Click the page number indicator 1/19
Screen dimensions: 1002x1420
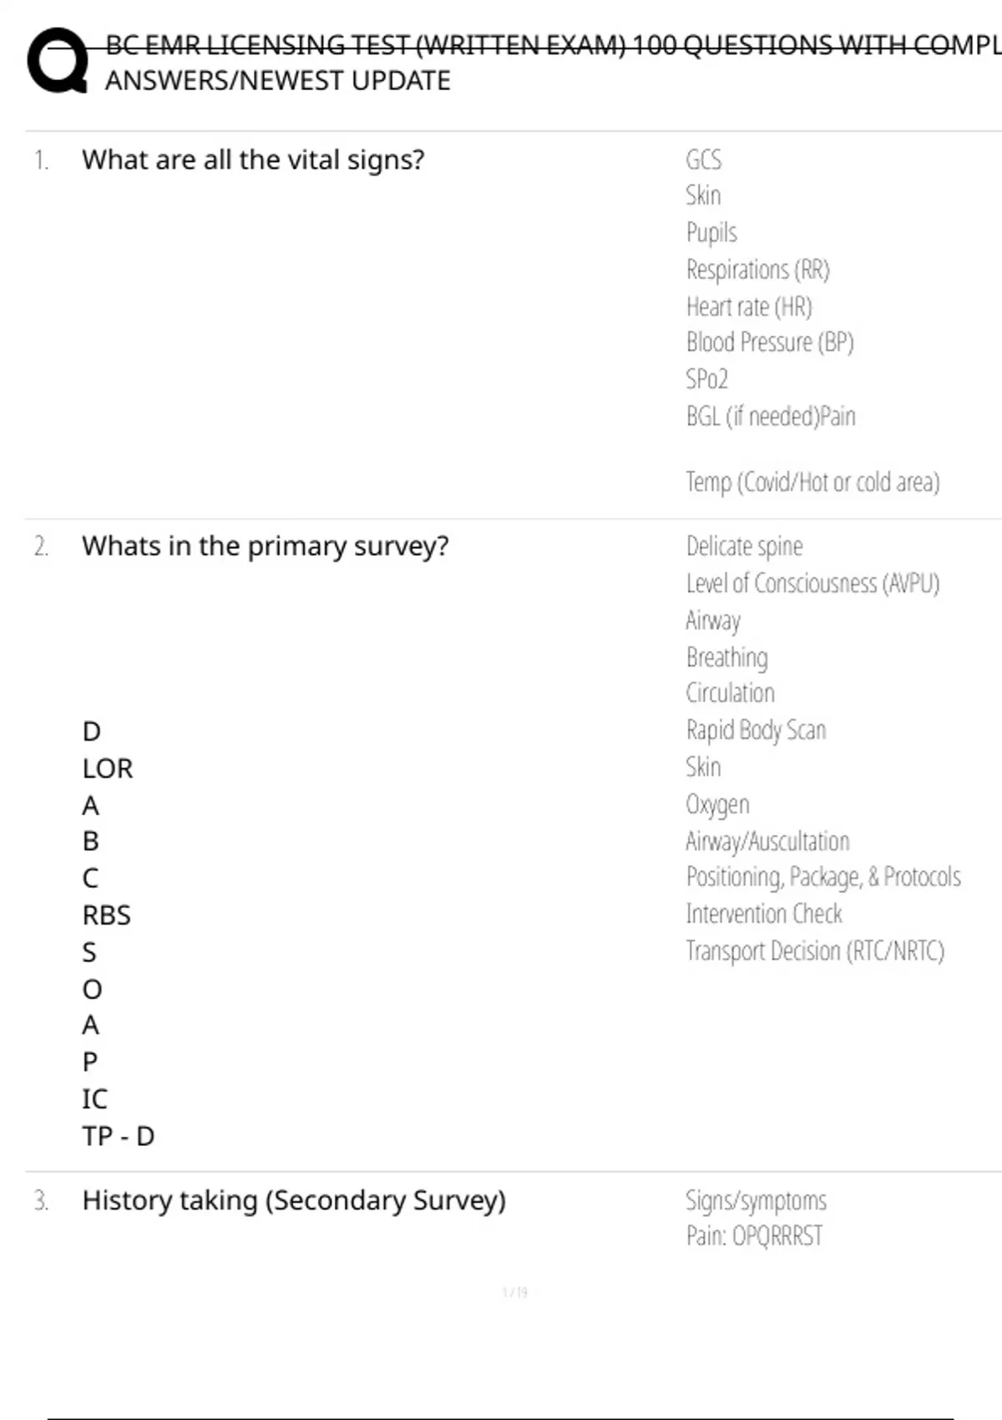pos(515,1292)
